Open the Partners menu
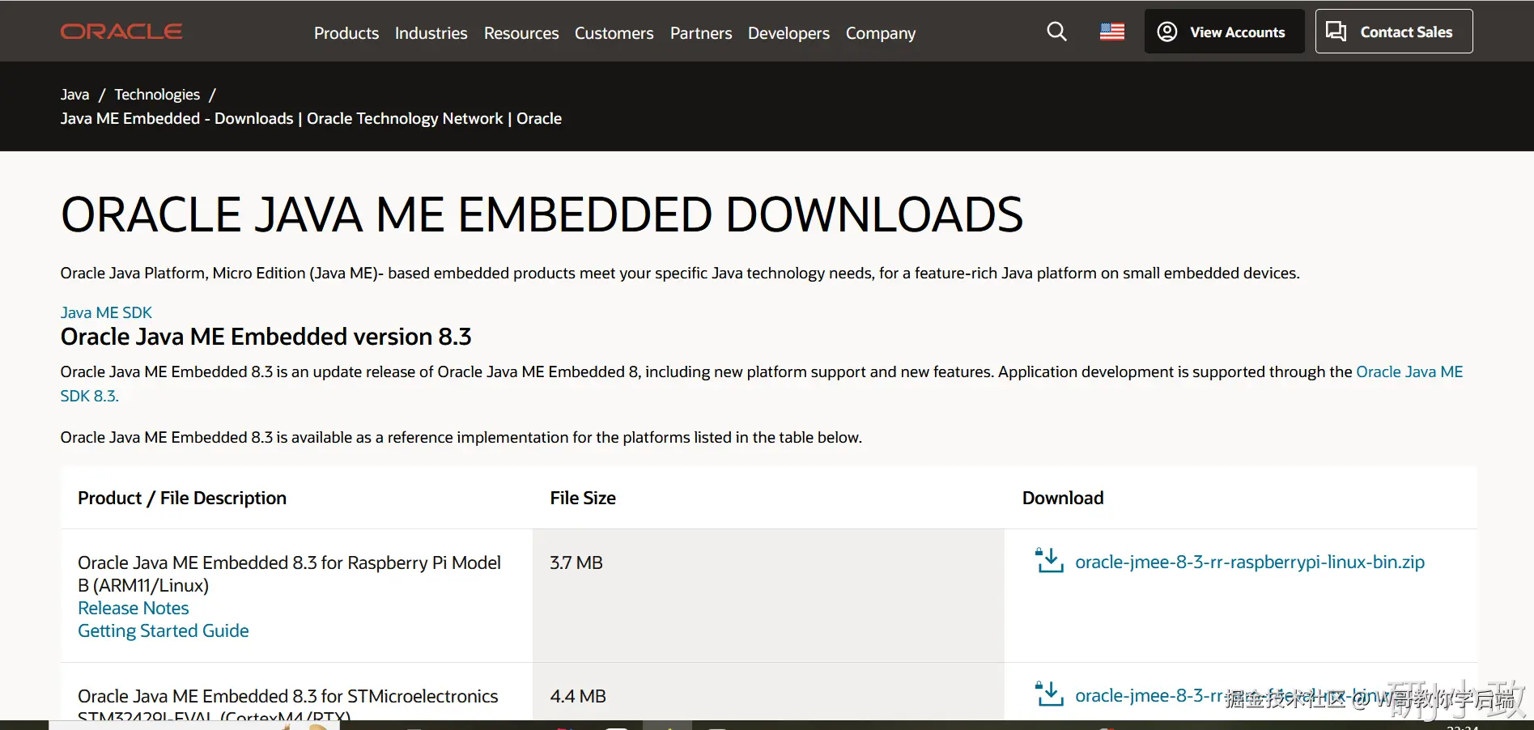Viewport: 1534px width, 730px height. click(701, 33)
